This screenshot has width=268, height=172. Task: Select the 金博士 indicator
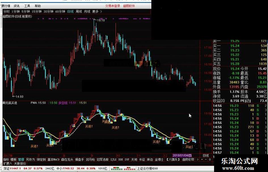[159, 160]
